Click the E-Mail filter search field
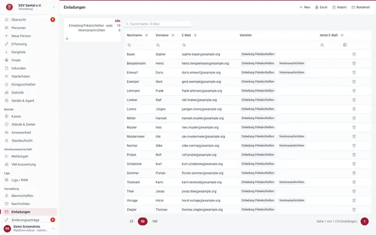 coord(209,45)
